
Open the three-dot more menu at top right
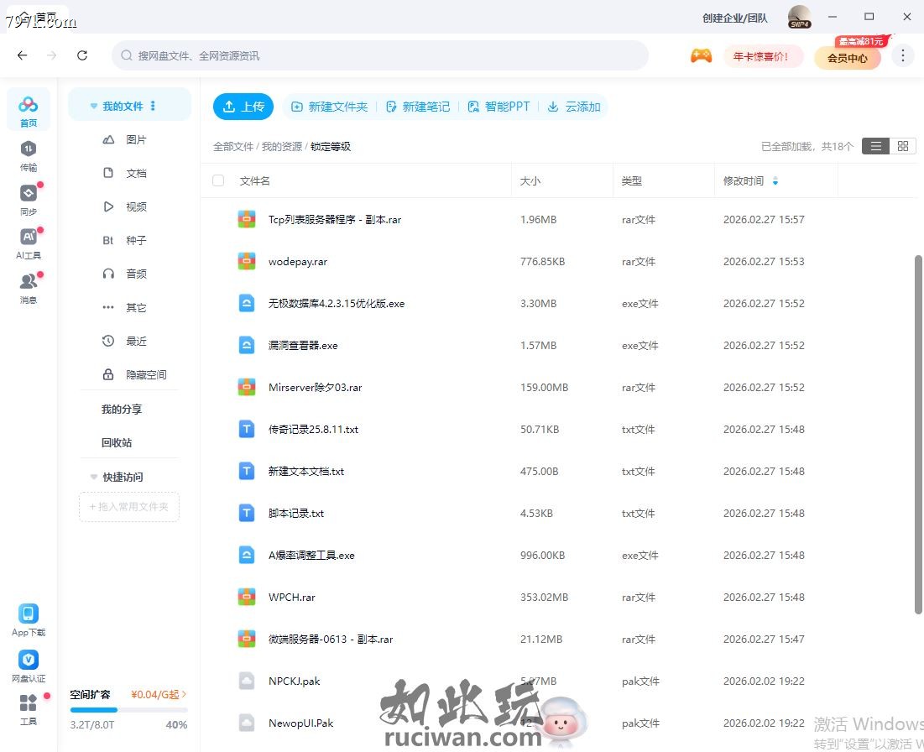click(x=903, y=56)
